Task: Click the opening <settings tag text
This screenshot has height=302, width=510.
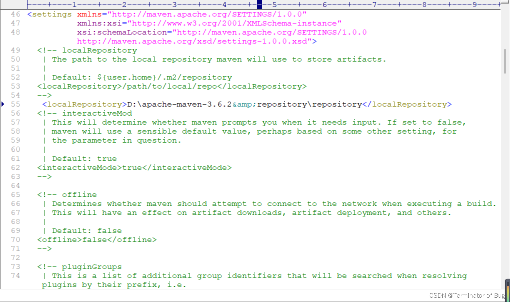Action: pyautogui.click(x=49, y=15)
